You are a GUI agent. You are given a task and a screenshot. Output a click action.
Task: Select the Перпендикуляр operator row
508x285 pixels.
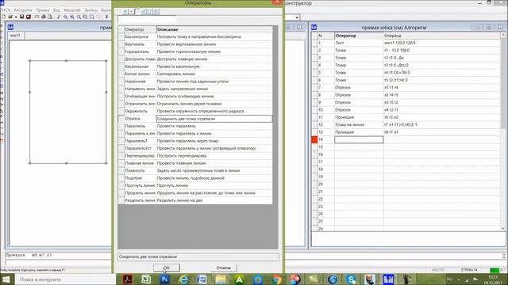point(195,156)
